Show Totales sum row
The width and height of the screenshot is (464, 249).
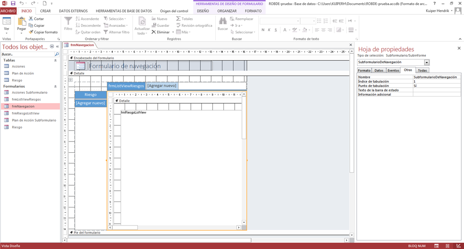point(184,19)
